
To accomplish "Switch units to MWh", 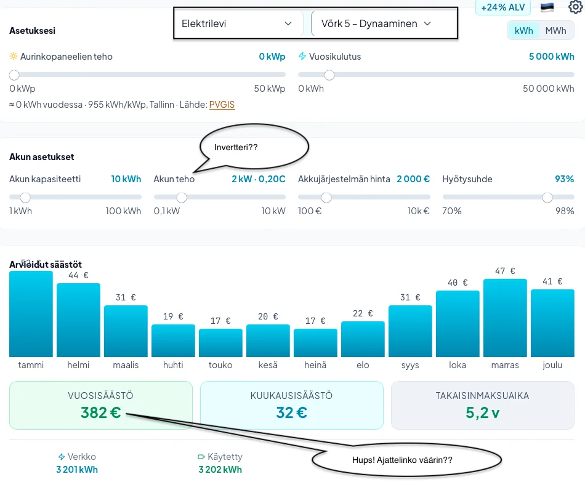I will 555,31.
